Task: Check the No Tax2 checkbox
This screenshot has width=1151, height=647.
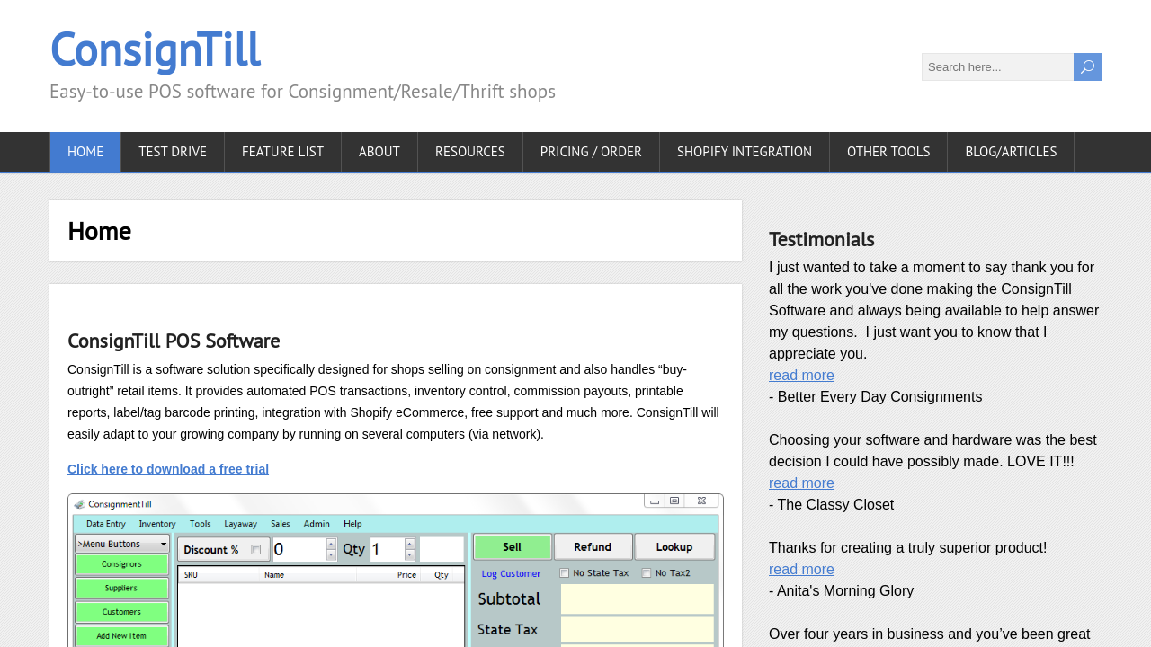Action: [647, 572]
